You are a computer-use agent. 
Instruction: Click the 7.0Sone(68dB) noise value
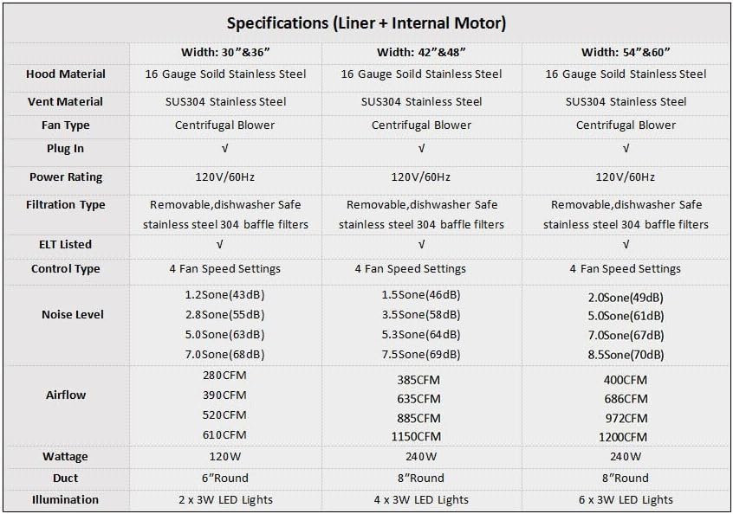pos(225,354)
